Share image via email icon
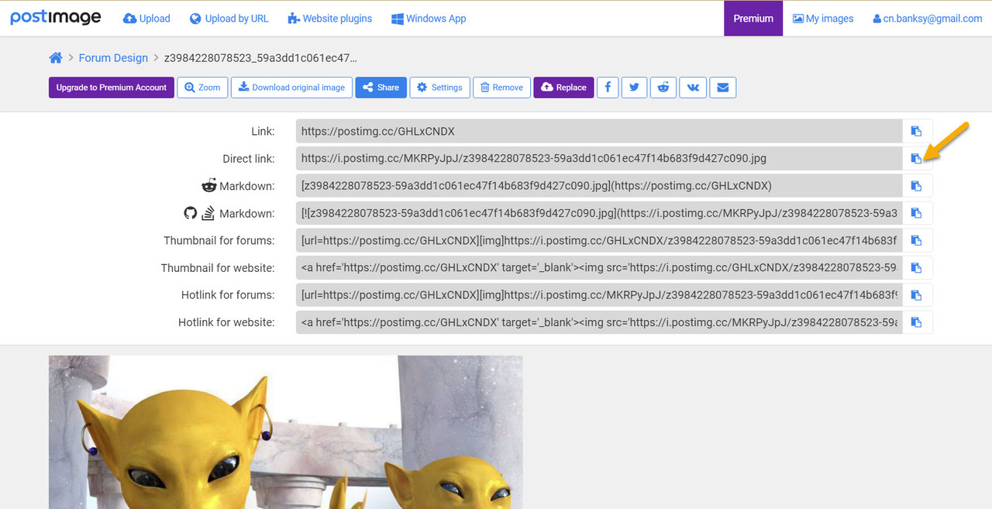 click(722, 88)
